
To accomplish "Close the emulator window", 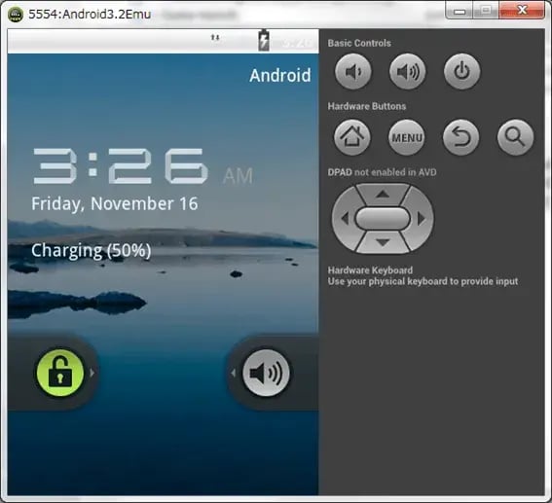I will (x=522, y=11).
